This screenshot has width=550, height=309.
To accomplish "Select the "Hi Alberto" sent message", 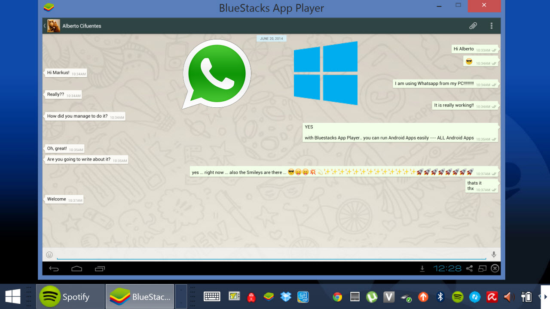I will click(475, 49).
